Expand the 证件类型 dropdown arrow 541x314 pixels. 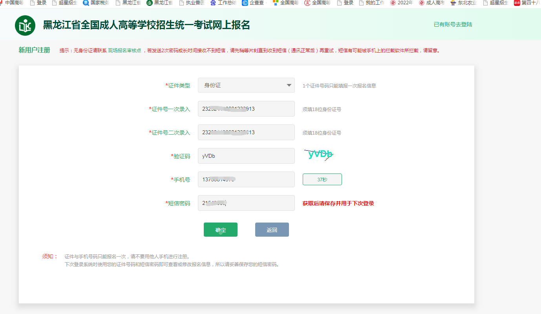click(x=289, y=85)
